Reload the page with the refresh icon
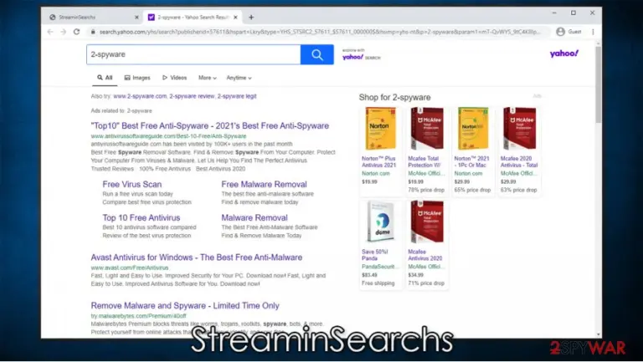Image resolution: width=643 pixels, height=362 pixels. [77, 32]
